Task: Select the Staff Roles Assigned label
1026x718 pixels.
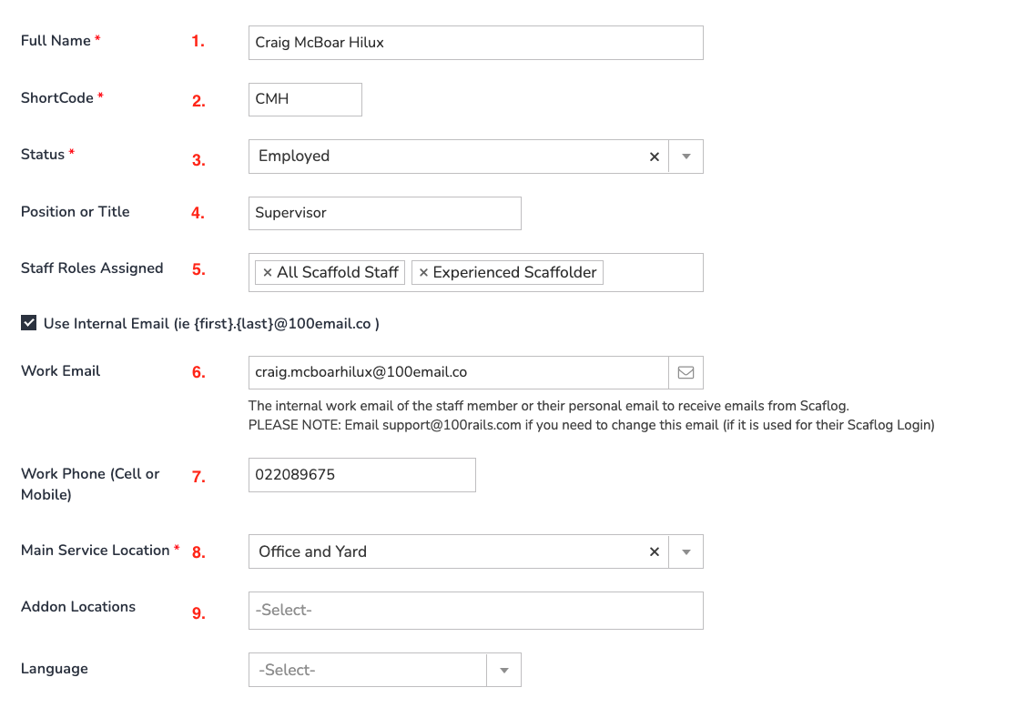Action: (x=92, y=268)
